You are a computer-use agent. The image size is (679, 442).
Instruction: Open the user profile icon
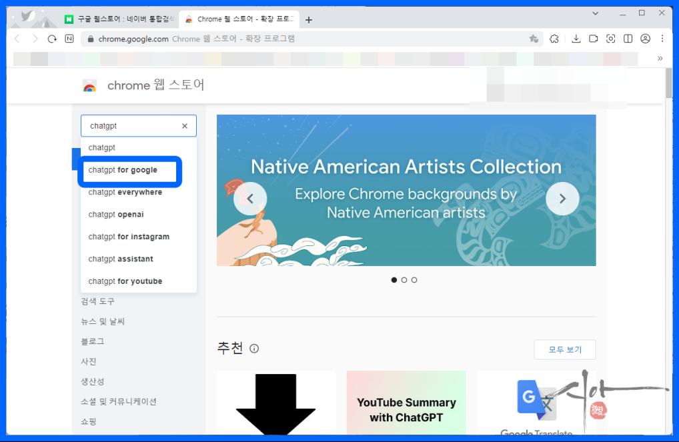point(645,39)
